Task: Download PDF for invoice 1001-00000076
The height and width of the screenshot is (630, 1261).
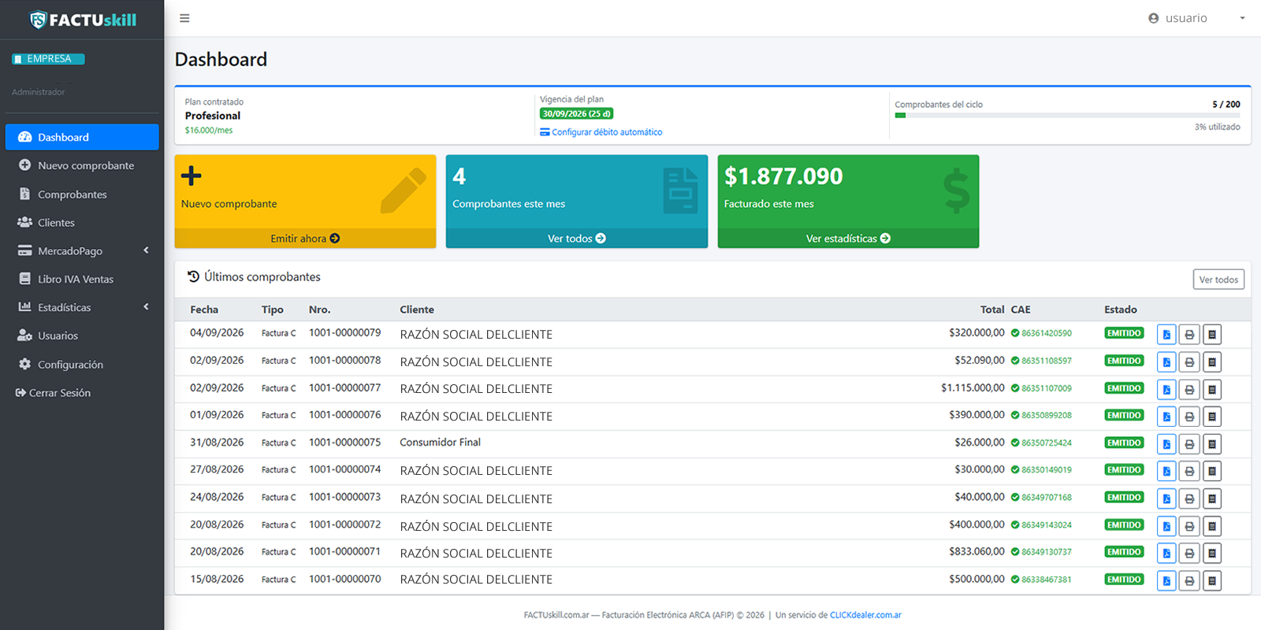Action: pos(1166,417)
